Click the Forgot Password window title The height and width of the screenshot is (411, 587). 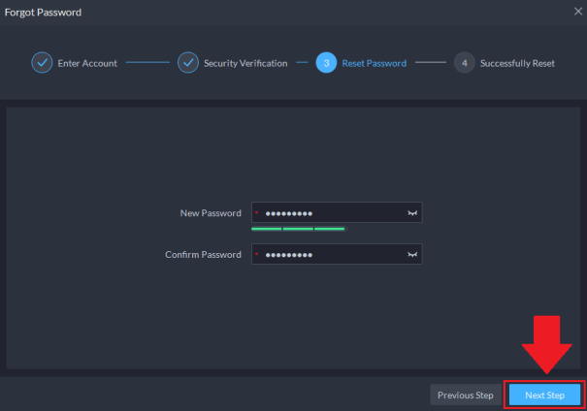tap(44, 13)
